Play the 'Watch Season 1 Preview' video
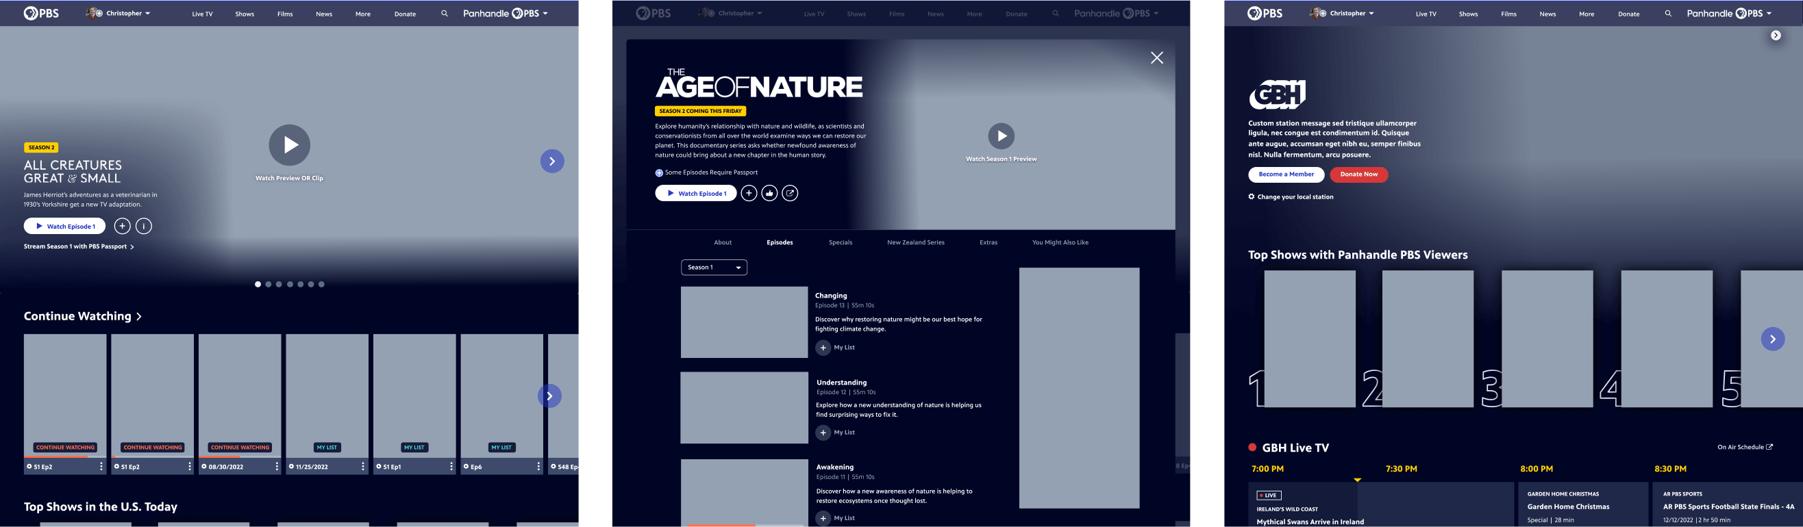The width and height of the screenshot is (1803, 527). (x=1001, y=136)
